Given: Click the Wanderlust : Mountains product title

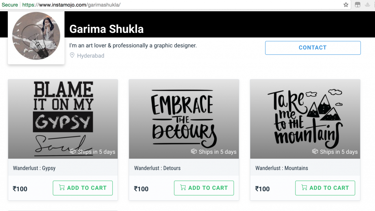Looking at the screenshot, I should [x=282, y=168].
